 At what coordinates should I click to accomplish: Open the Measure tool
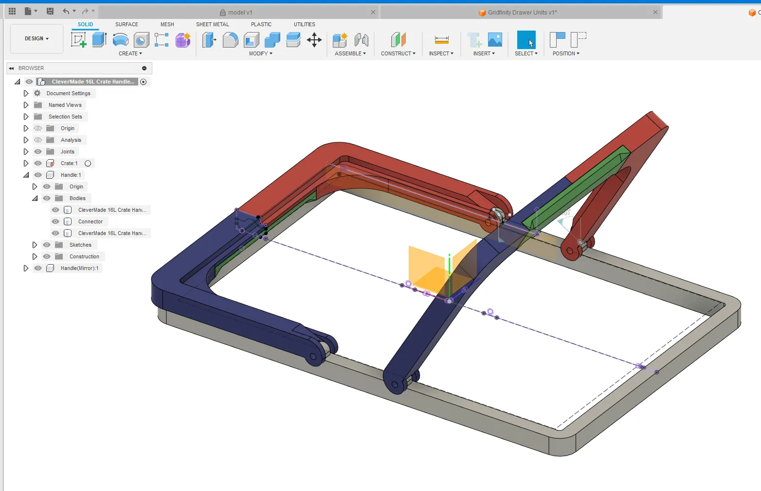pos(441,40)
